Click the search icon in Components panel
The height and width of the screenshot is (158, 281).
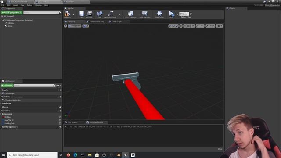coord(60,13)
